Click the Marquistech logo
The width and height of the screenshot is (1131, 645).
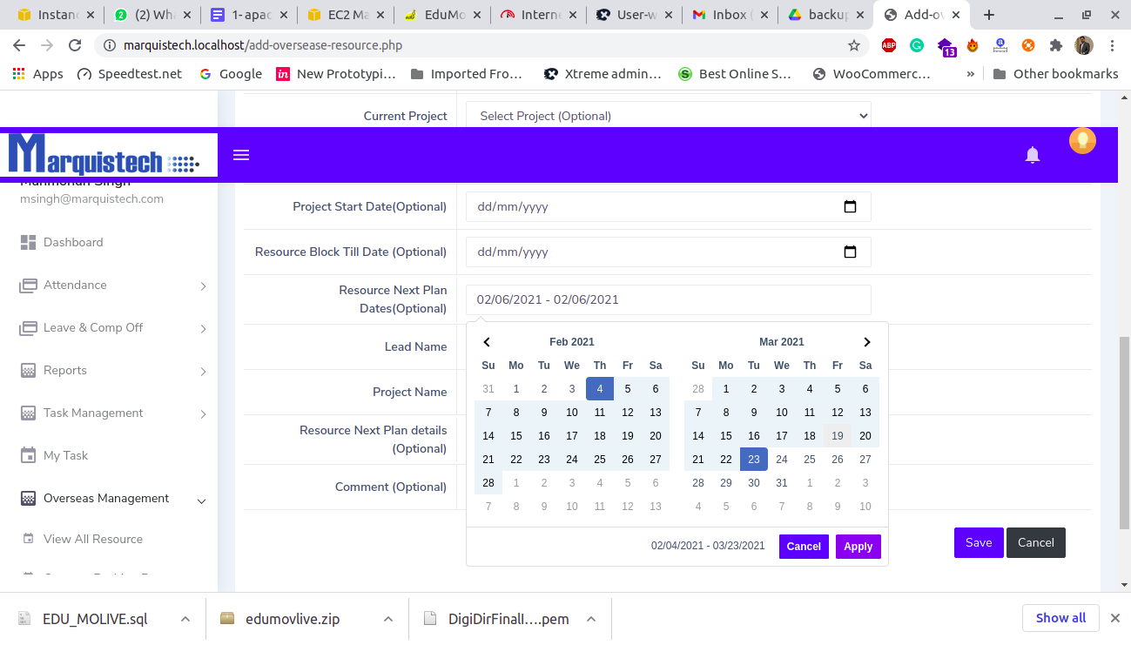point(104,156)
